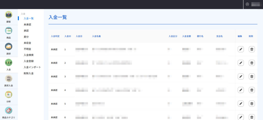Select the 入金 (payment) sidebar icon

(x=9, y=63)
